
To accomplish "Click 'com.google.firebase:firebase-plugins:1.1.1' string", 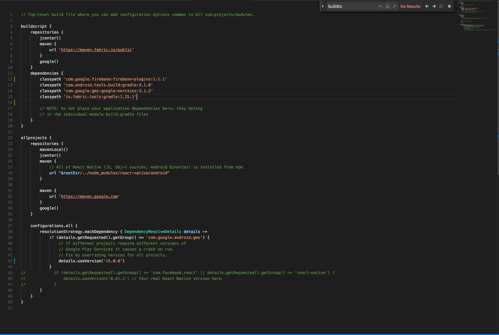I will point(115,79).
